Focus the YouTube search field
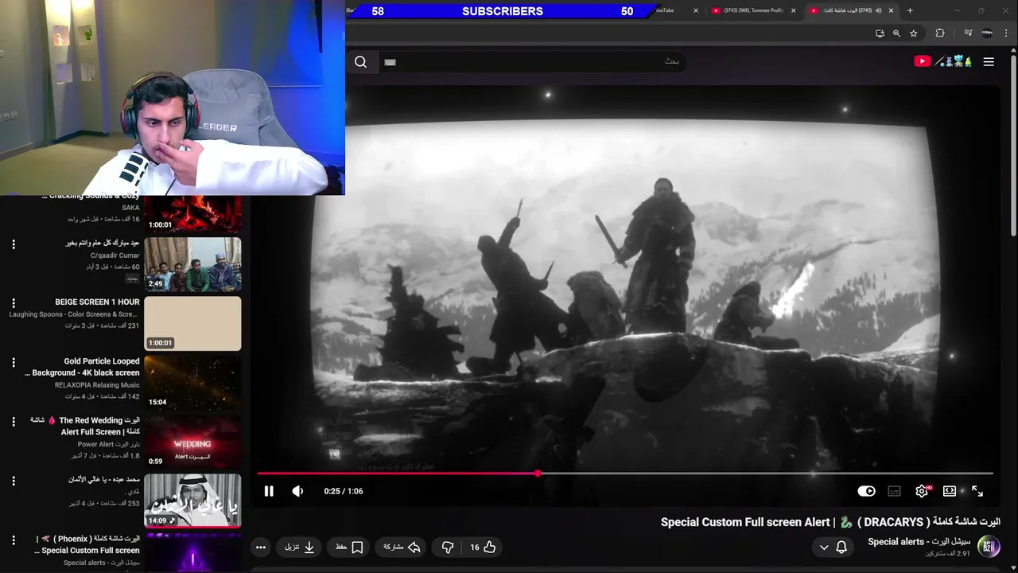Screen dimensions: 1018x573 click(x=533, y=61)
